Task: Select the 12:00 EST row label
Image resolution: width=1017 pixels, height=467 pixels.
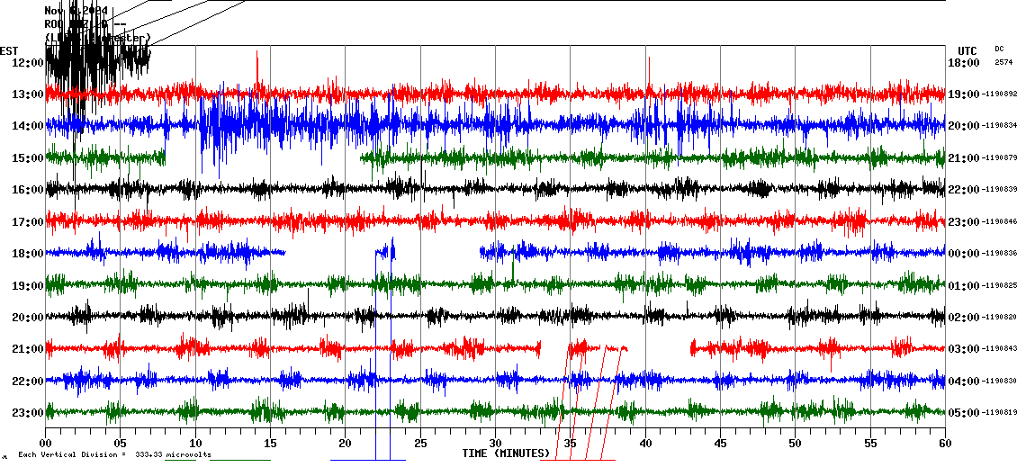Action: coord(27,63)
